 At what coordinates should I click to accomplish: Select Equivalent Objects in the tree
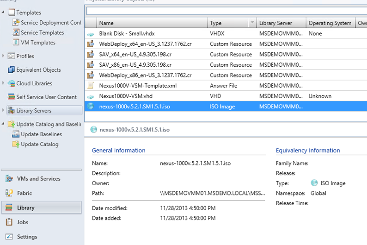[x=39, y=69]
